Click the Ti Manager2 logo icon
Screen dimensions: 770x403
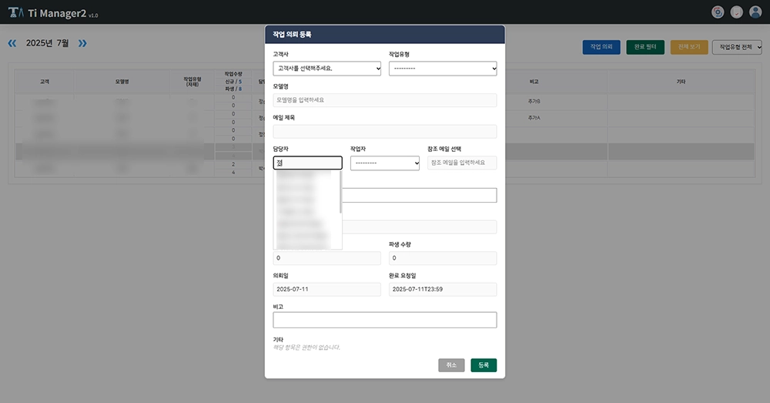click(15, 12)
